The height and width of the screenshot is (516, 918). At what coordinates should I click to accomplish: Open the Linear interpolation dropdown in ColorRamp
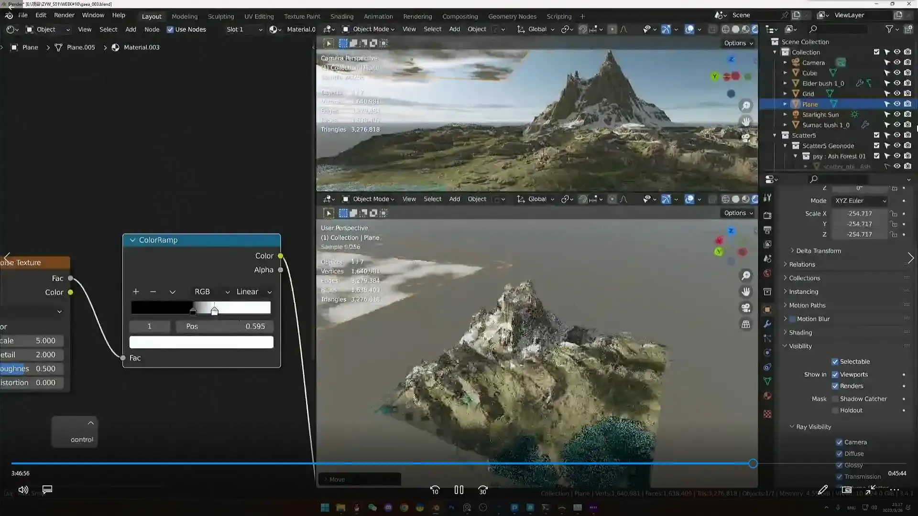point(254,292)
